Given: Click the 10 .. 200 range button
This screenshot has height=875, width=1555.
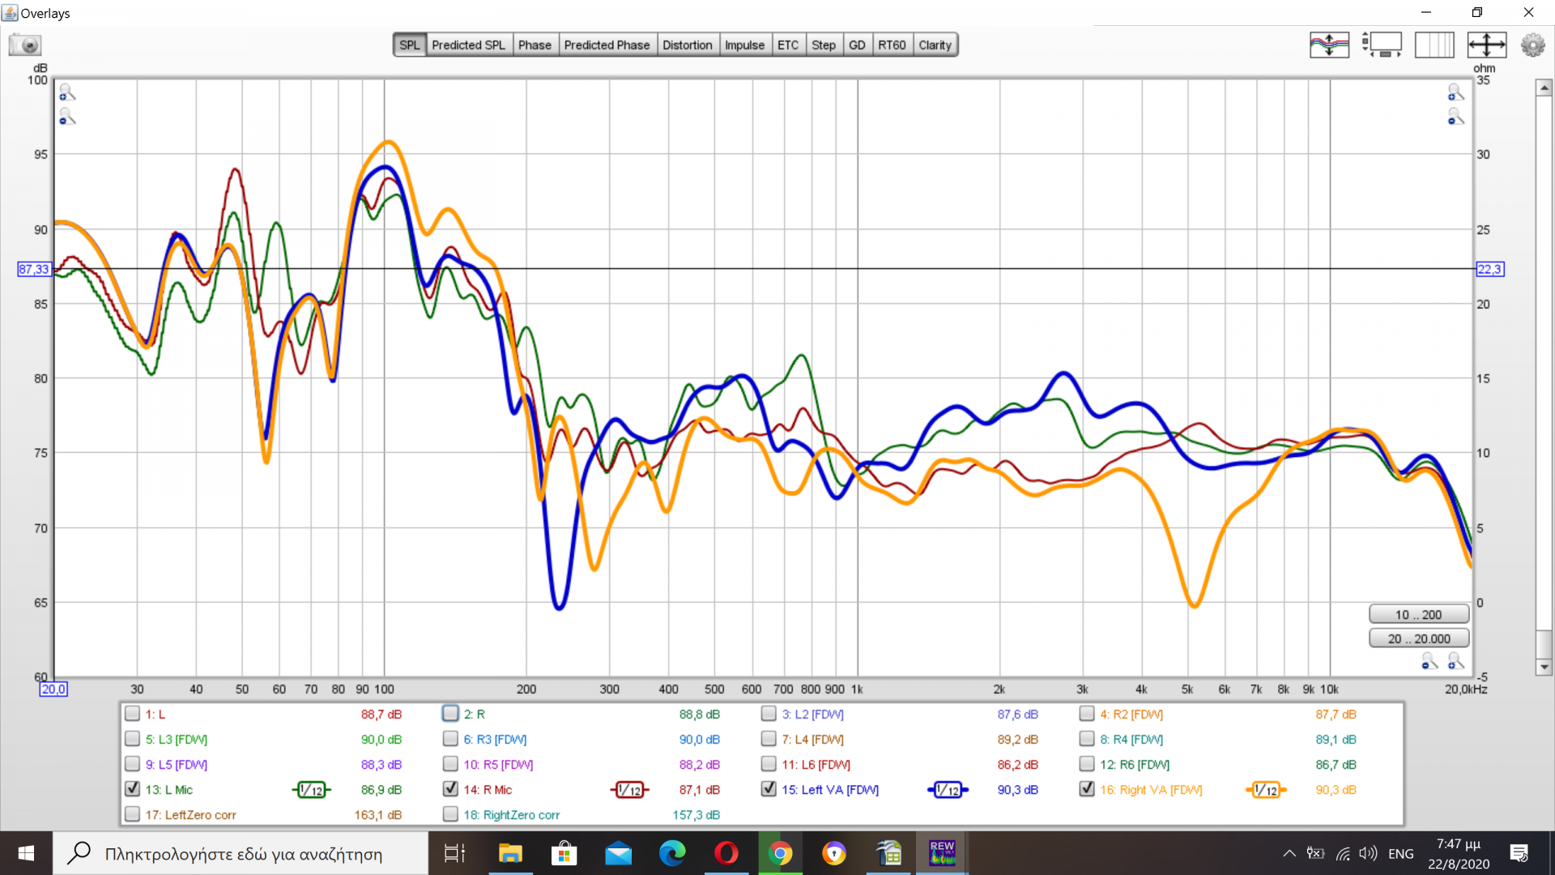Looking at the screenshot, I should [1418, 615].
